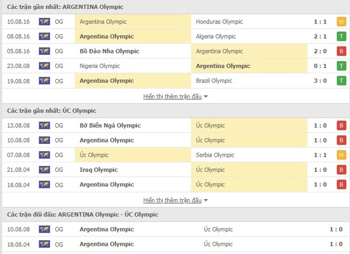
Task: Open Serbia Olympic team link
Action: [x=215, y=155]
